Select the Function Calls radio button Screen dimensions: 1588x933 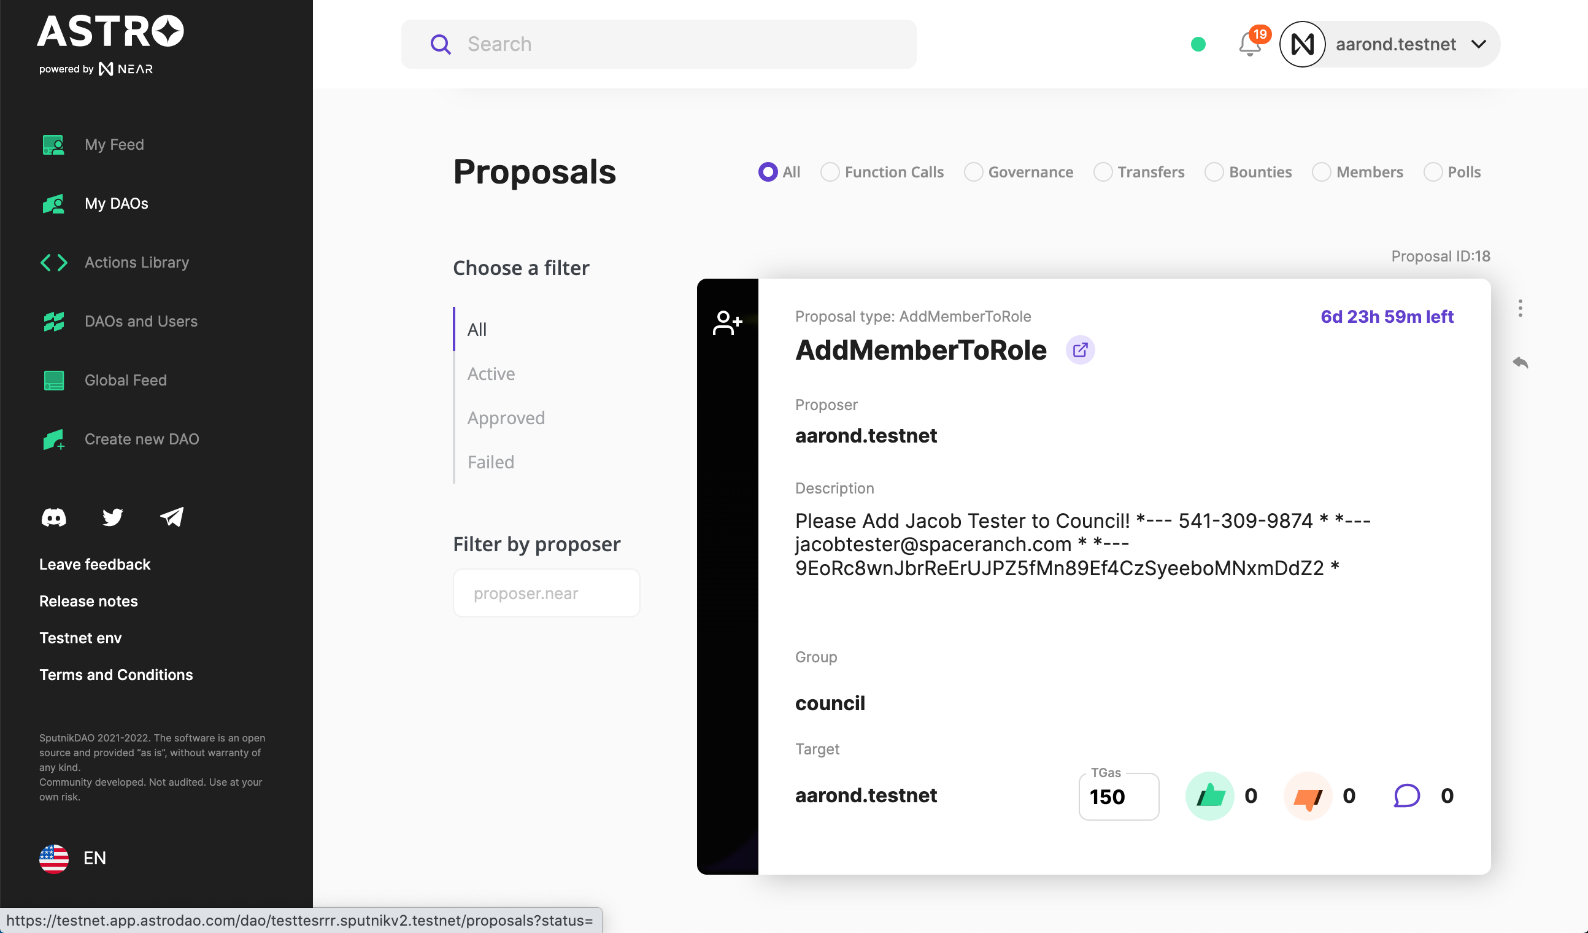pos(830,172)
